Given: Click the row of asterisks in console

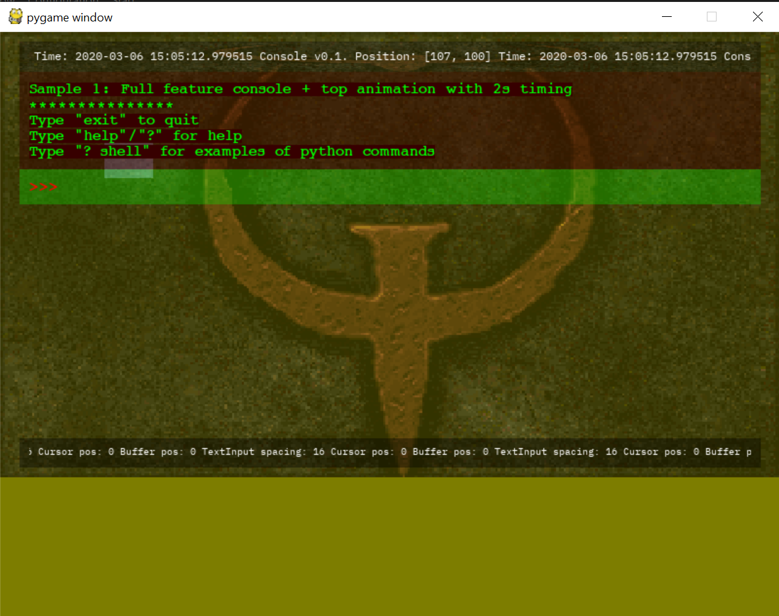Looking at the screenshot, I should [101, 105].
